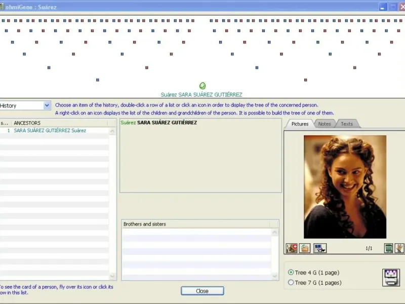Open the History dropdown

[47, 105]
